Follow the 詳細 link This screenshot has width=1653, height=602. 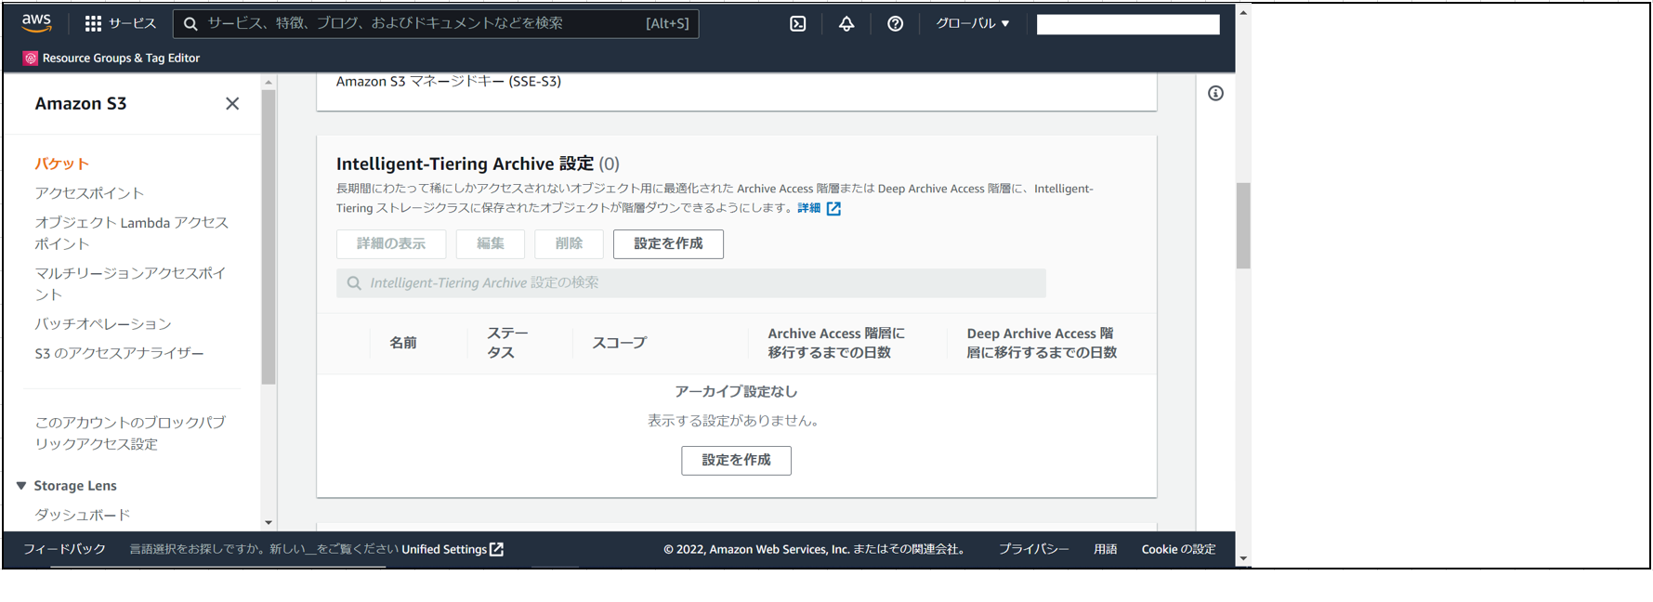pos(809,208)
